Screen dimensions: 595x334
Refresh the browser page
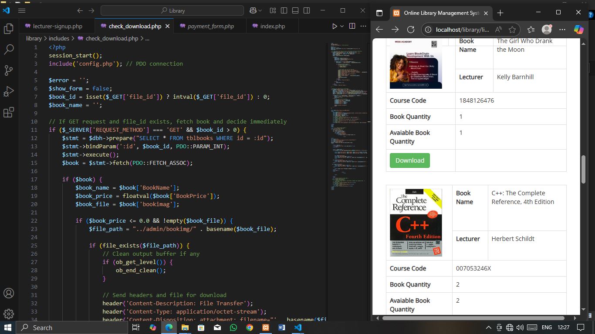click(410, 30)
